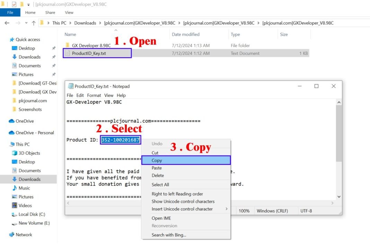Image resolution: width=370 pixels, height=244 pixels.
Task: Click the Up arrow navigation icon
Action: (34, 23)
